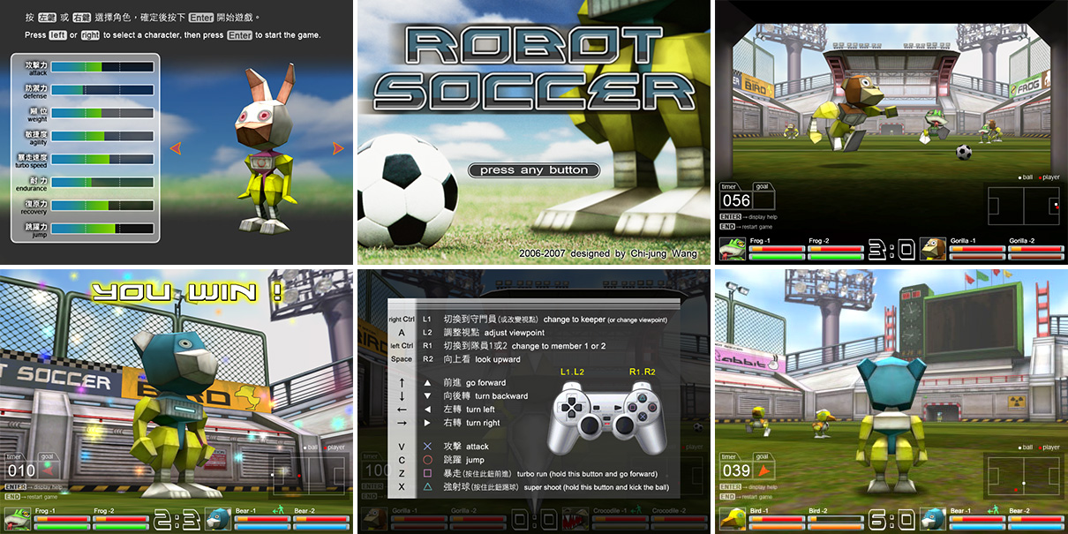Click the 6:0 score display
This screenshot has height=534, width=1068.
click(890, 520)
